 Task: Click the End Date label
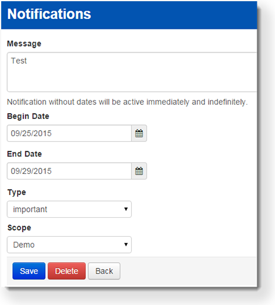25,154
